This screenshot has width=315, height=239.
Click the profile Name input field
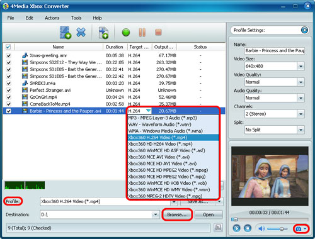[x=275, y=50]
